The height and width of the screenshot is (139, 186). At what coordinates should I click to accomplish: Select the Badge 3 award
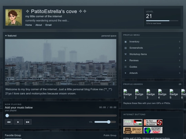[x=152, y=94]
